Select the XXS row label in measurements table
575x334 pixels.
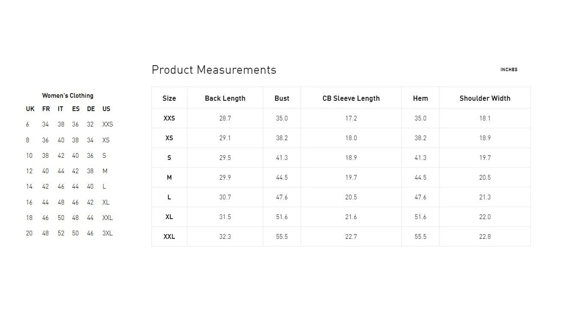click(169, 118)
